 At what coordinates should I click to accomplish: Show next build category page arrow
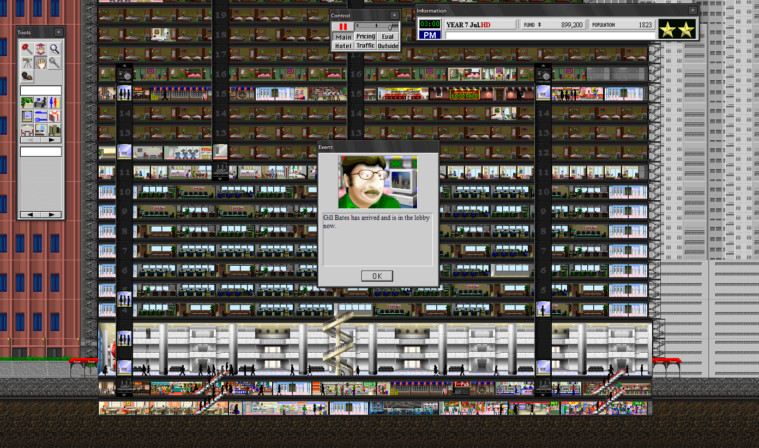(x=51, y=140)
